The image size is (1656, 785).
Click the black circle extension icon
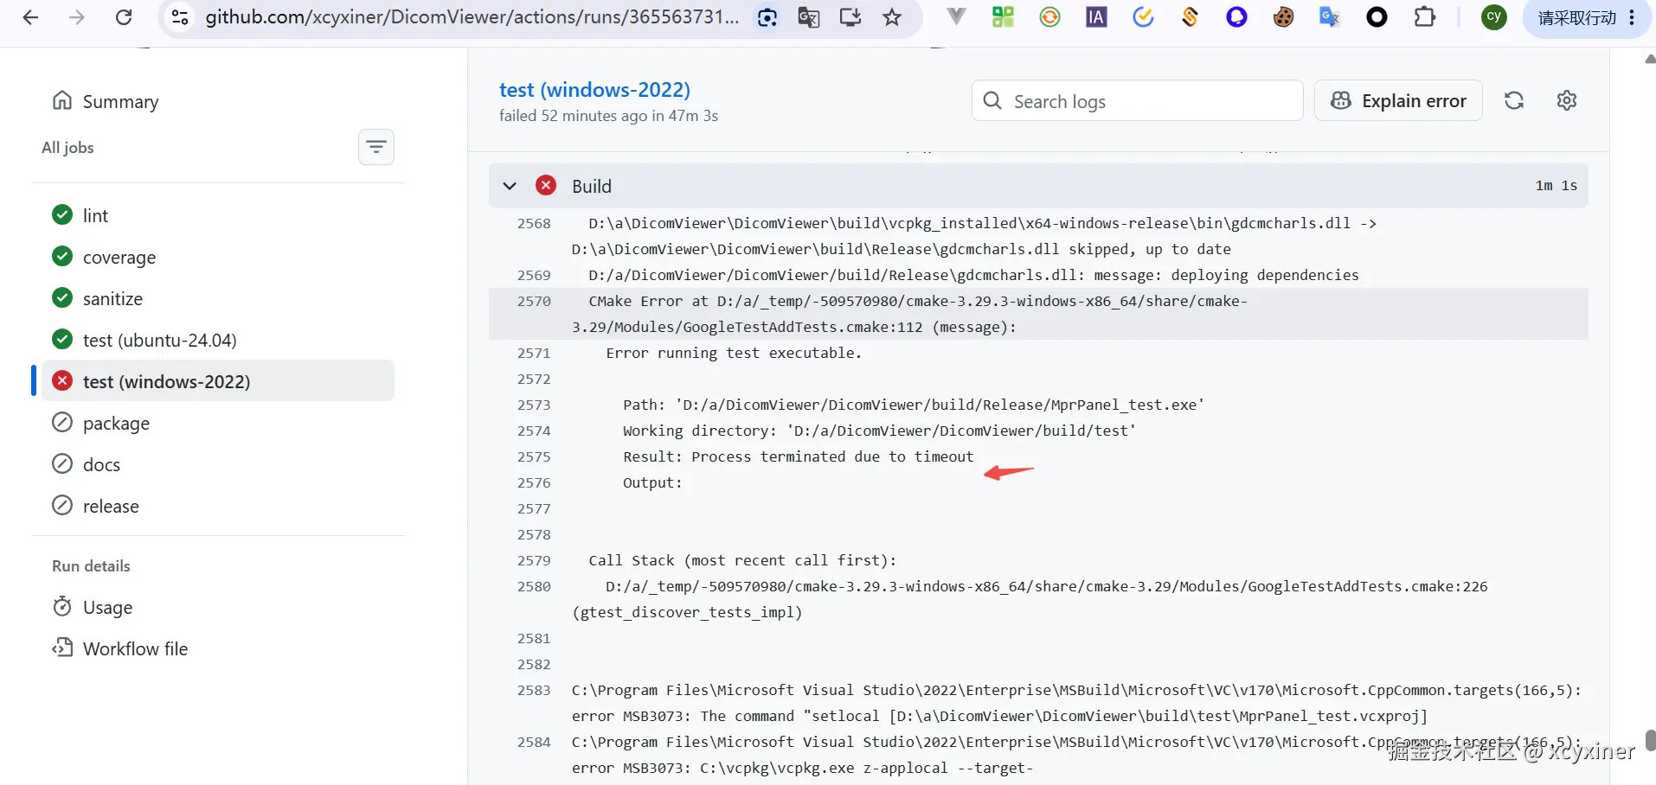click(1377, 17)
